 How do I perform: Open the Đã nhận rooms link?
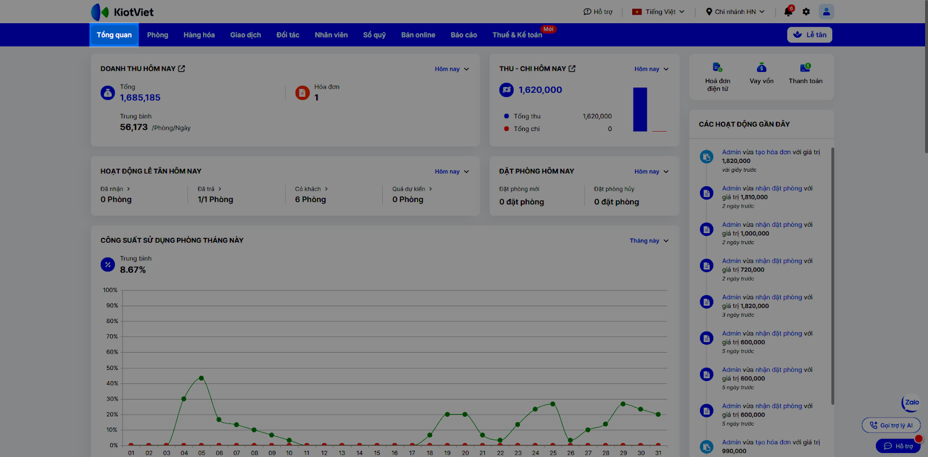tap(115, 189)
